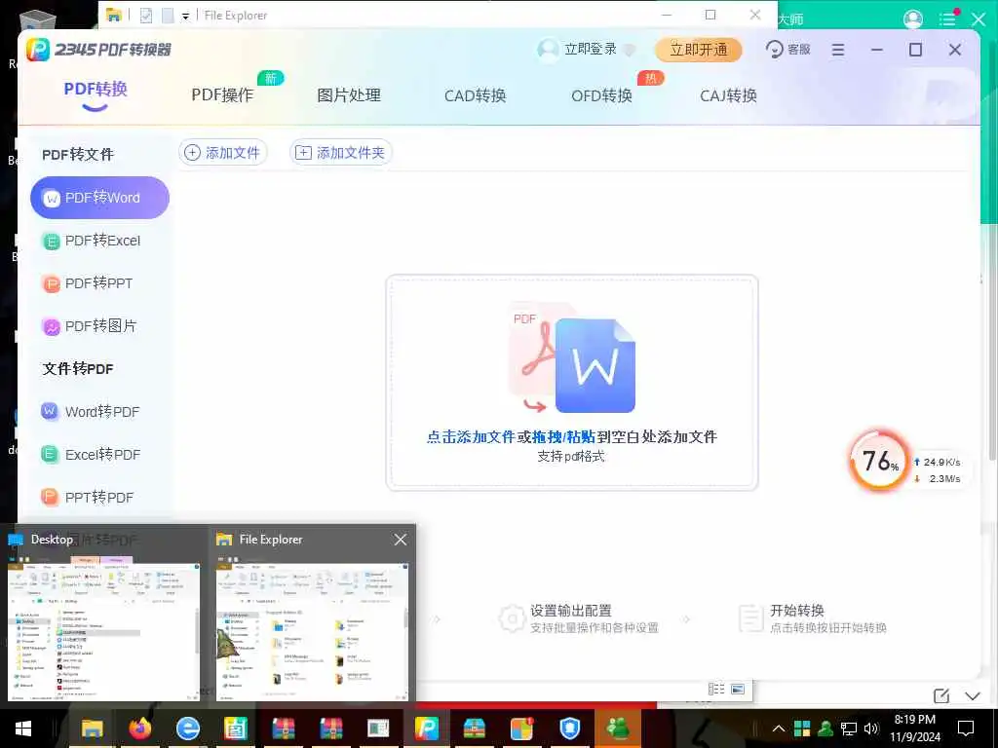Click the properties checkmark icon in File Explorer titlebar
The width and height of the screenshot is (998, 748).
point(146,16)
